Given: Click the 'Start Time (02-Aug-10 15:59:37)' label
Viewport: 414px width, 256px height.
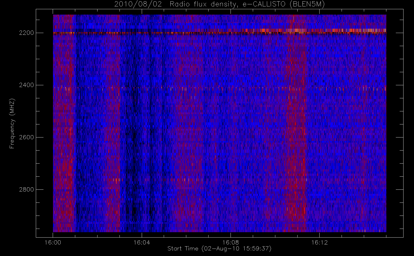Looking at the screenshot, I should pyautogui.click(x=219, y=249).
